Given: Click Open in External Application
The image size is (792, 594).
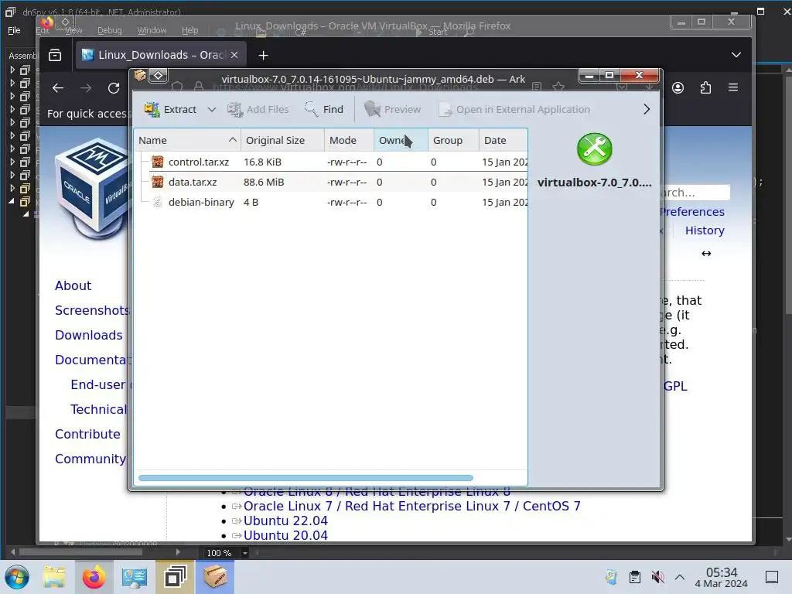Looking at the screenshot, I should 514,109.
